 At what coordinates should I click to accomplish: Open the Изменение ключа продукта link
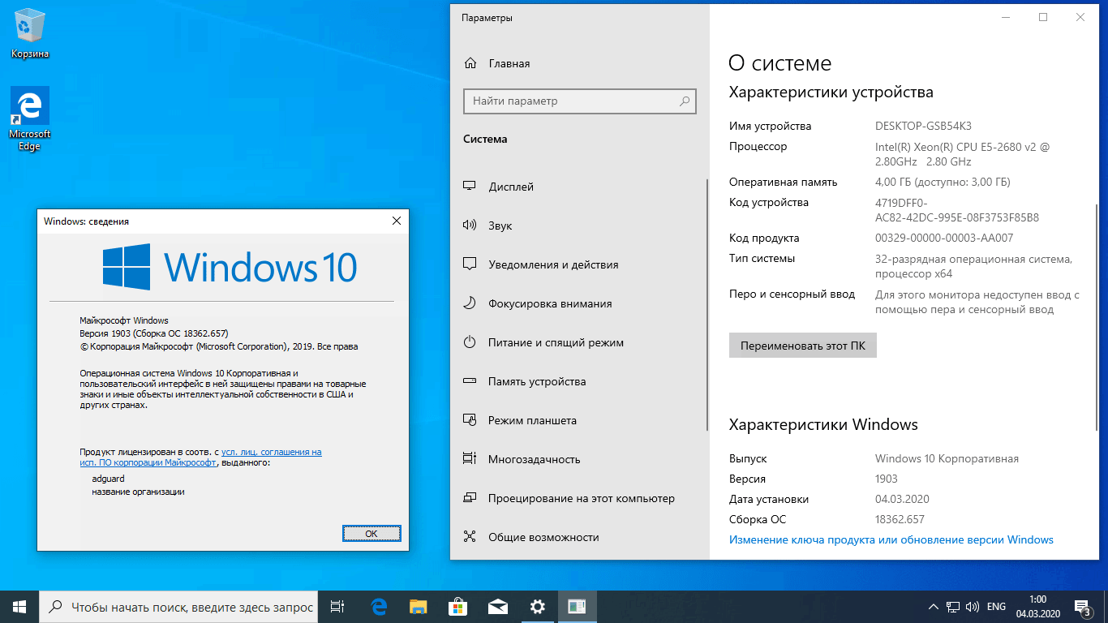click(x=891, y=539)
